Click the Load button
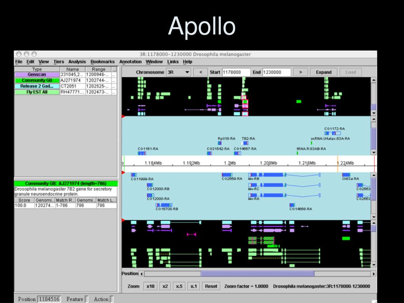This screenshot has width=404, height=303. (351, 73)
